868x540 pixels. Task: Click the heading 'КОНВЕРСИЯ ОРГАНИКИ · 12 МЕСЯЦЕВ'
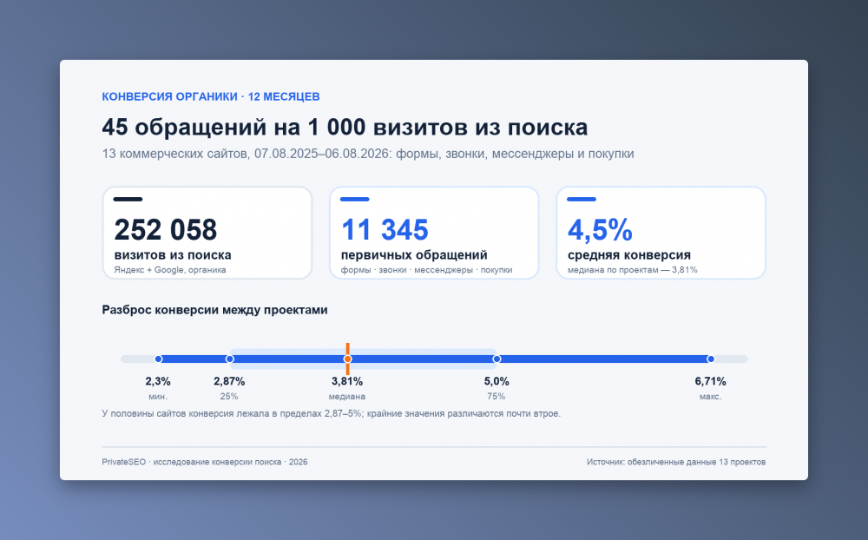pyautogui.click(x=211, y=96)
